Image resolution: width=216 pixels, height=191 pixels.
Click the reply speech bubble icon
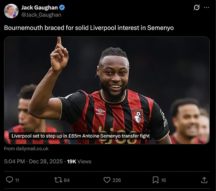tap(10, 180)
